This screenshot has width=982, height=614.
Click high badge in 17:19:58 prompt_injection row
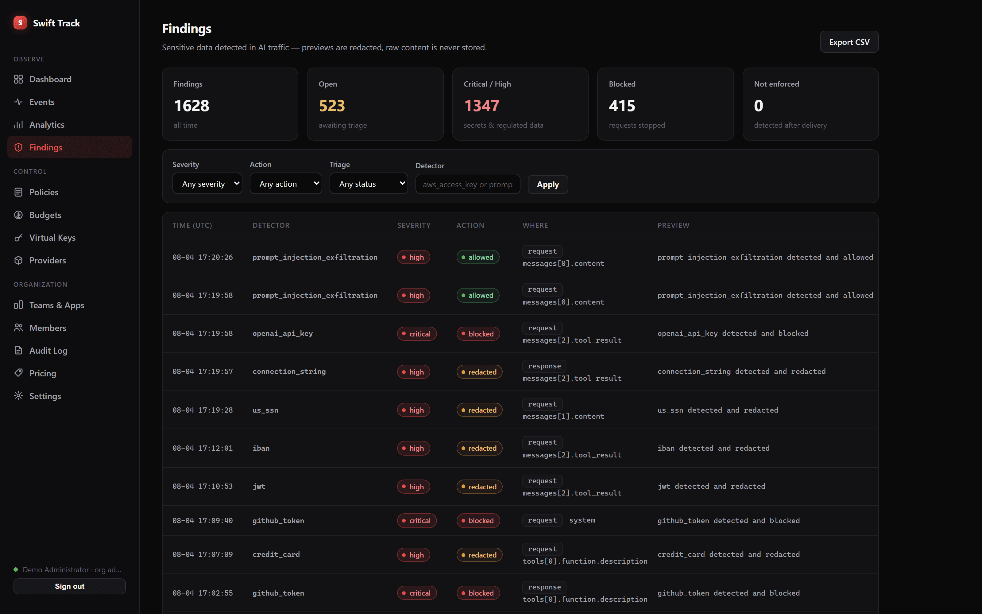pyautogui.click(x=413, y=295)
